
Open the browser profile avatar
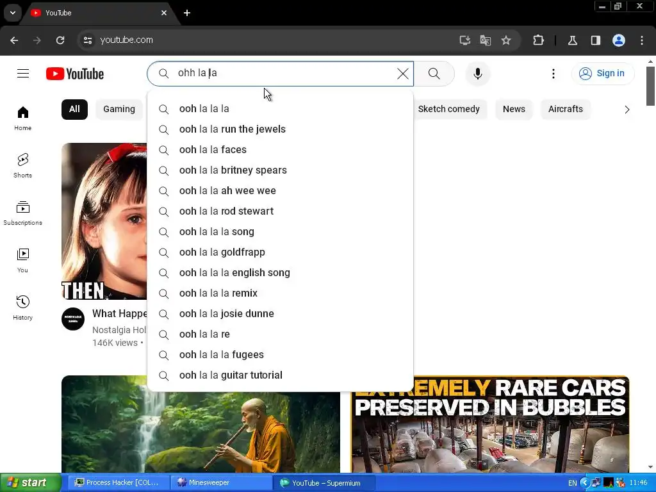pos(619,40)
